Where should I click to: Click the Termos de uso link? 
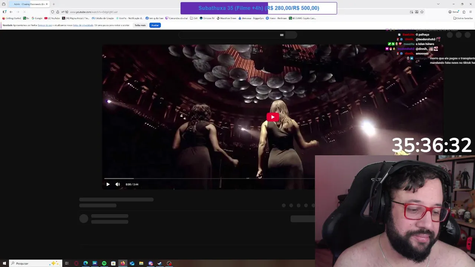pos(45,25)
